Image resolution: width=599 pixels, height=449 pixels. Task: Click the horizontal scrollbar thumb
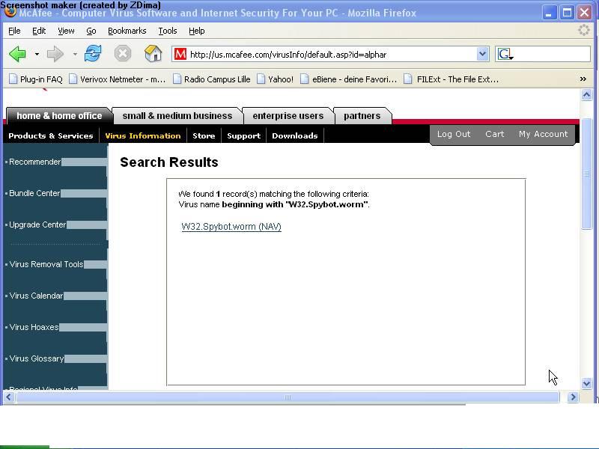(x=288, y=397)
